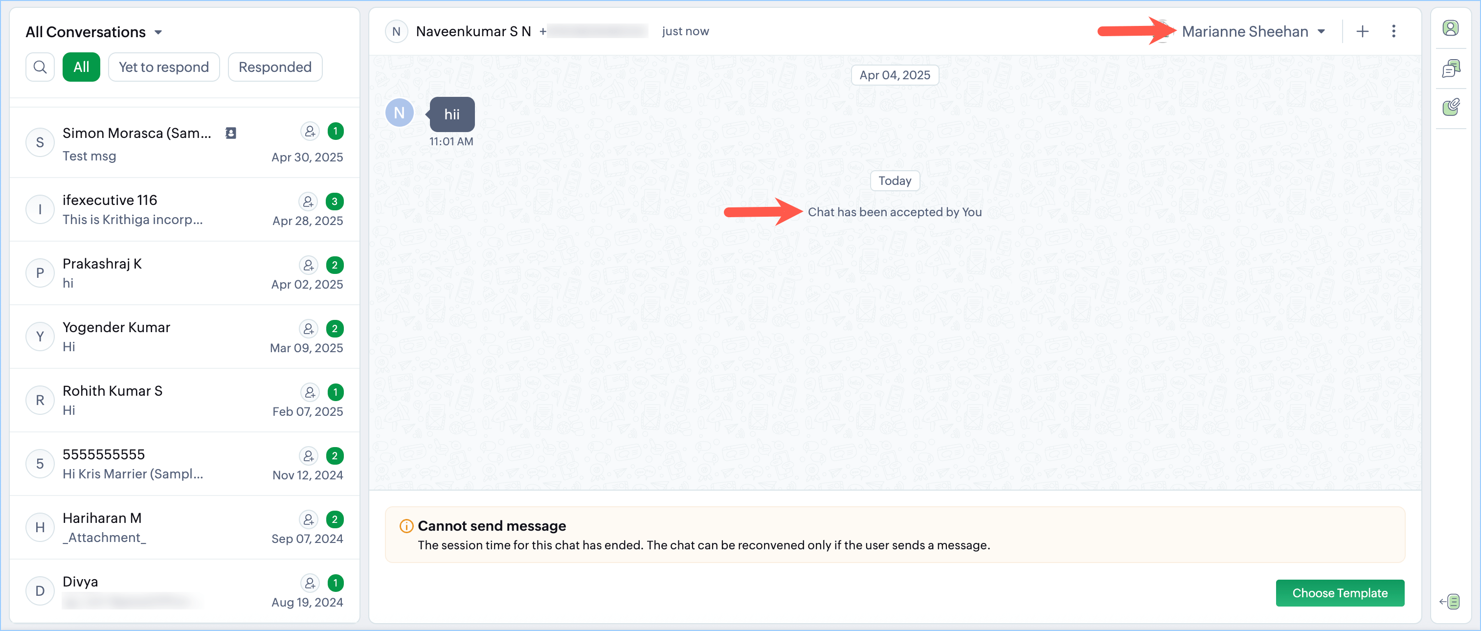Open the chat notes icon in right sidebar
Viewport: 1481px width, 631px height.
1450,69
